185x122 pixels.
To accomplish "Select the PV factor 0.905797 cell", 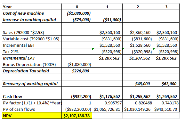I will [x=107, y=103].
